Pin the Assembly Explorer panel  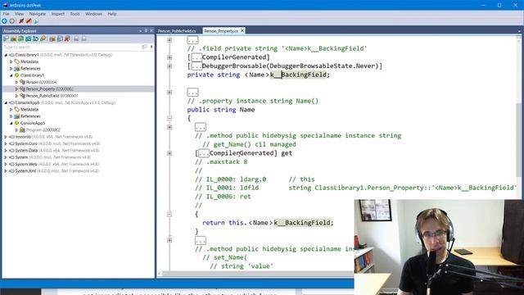tap(146, 30)
